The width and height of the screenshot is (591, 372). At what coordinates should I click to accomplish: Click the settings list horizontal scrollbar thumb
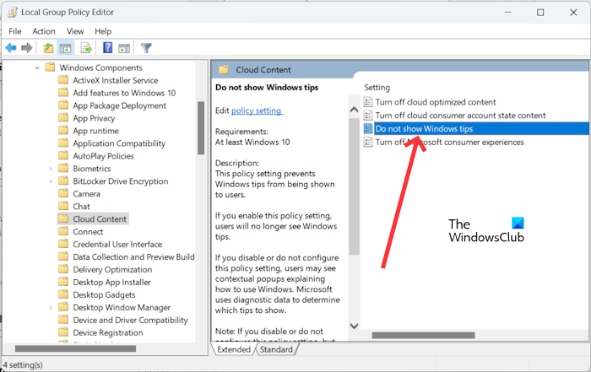[423, 335]
